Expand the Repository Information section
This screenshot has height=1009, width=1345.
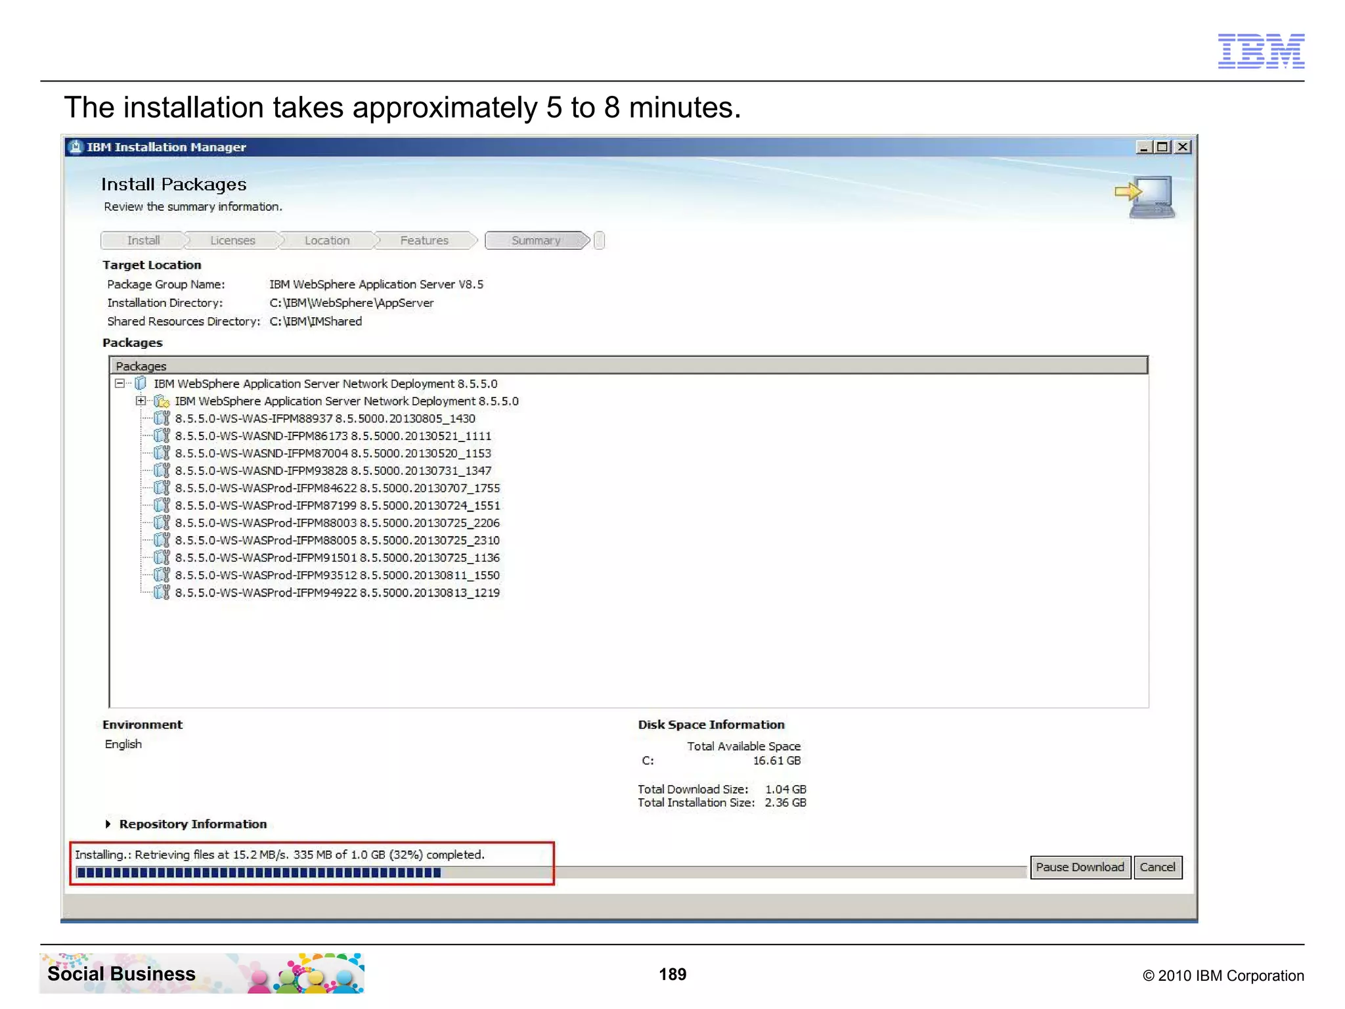[x=108, y=824]
